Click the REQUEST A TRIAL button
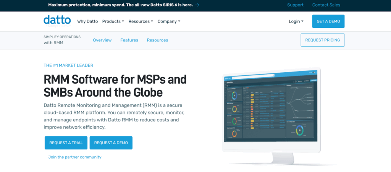The image size is (391, 172). pos(66,143)
